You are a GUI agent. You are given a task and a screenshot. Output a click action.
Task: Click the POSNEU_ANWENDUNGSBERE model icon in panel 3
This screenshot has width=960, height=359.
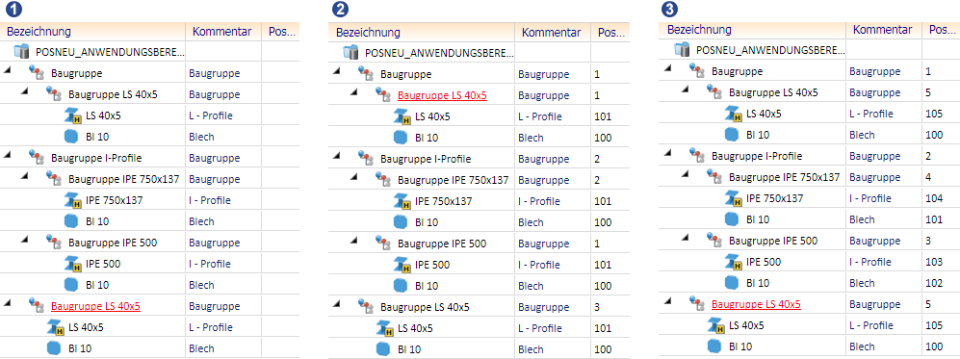(683, 50)
